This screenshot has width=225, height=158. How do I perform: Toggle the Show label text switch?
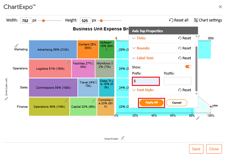[x=188, y=67]
